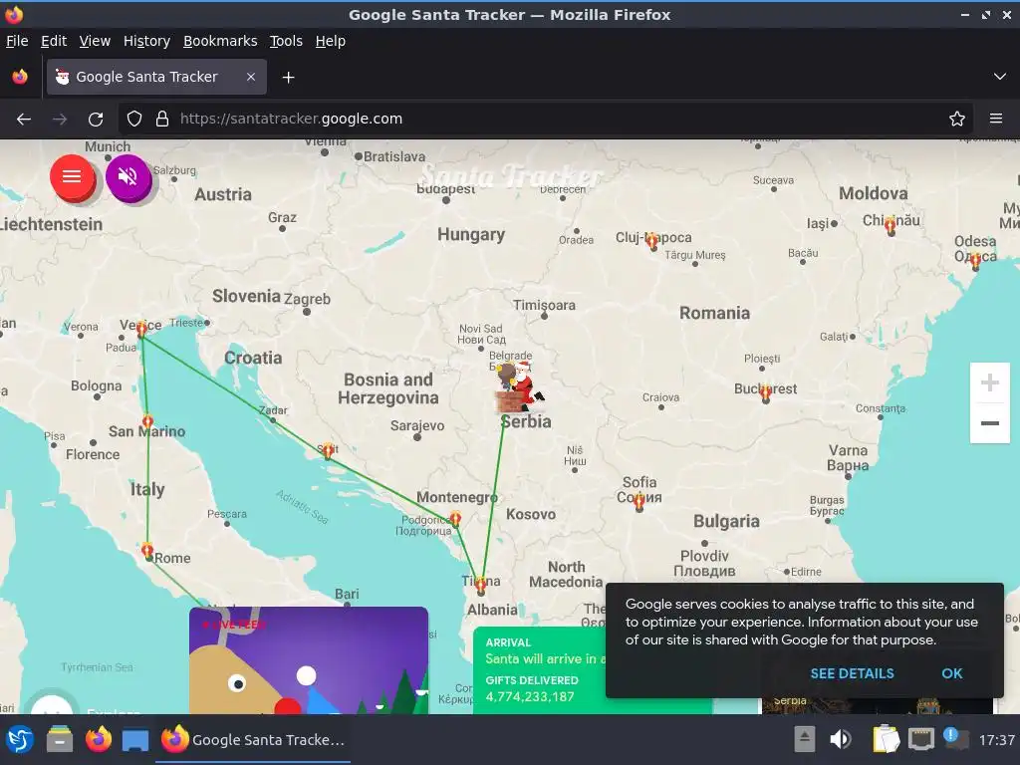Open the History menu
This screenshot has width=1020, height=765.
pos(146,41)
